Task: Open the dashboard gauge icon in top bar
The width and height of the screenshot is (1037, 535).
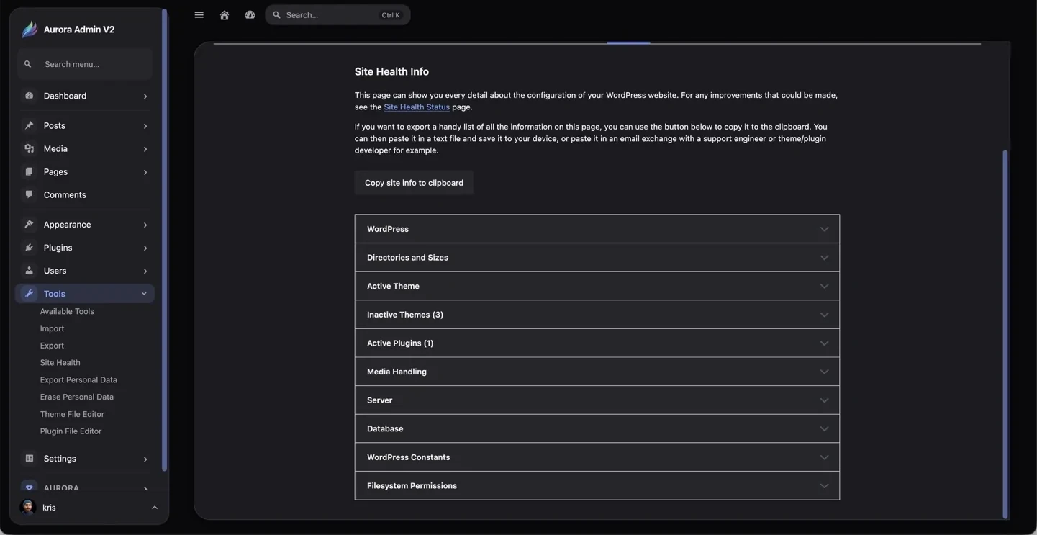Action: point(250,15)
